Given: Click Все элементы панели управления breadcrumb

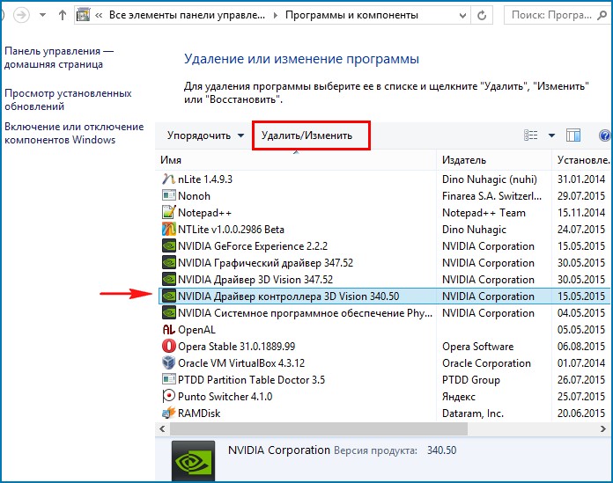Looking at the screenshot, I should [187, 15].
